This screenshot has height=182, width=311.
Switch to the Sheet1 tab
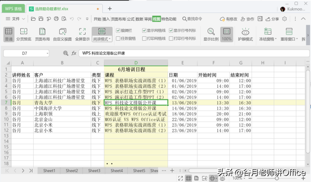49,171
